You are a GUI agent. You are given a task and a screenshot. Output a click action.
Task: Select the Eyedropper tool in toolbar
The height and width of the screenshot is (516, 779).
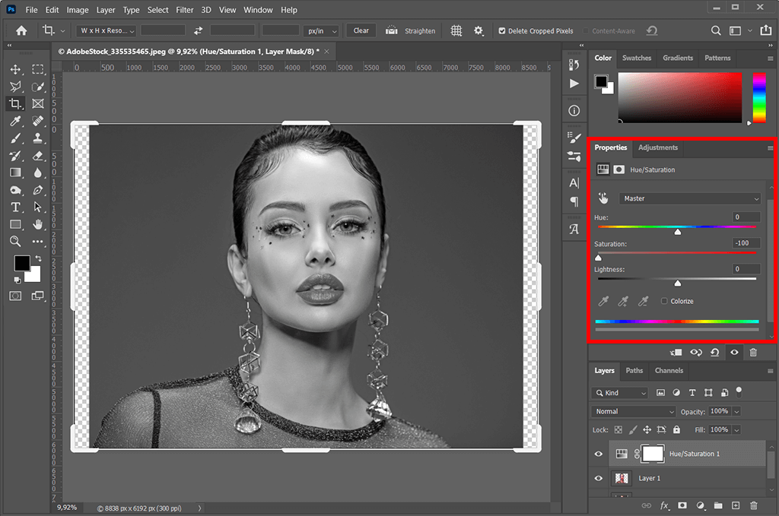[x=15, y=121]
